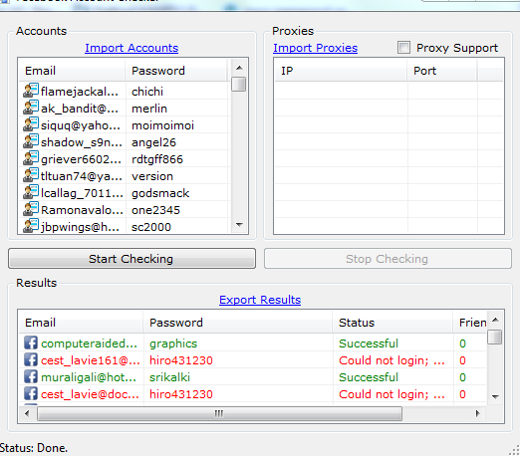
Task: Click the window resize grip corner
Action: [x=514, y=450]
